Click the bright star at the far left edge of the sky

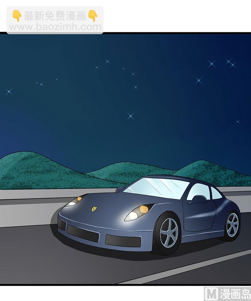click(x=9, y=91)
